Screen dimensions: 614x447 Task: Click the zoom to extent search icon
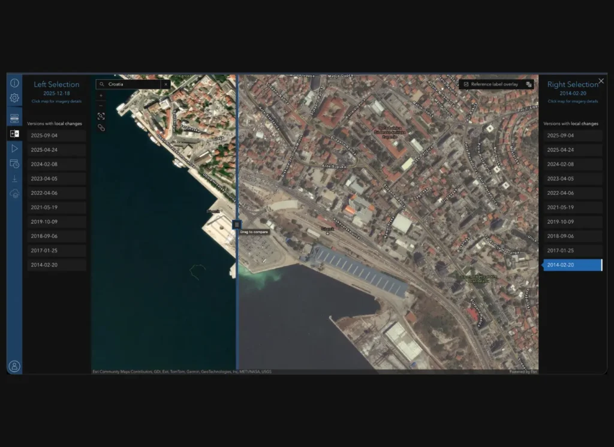(x=101, y=116)
